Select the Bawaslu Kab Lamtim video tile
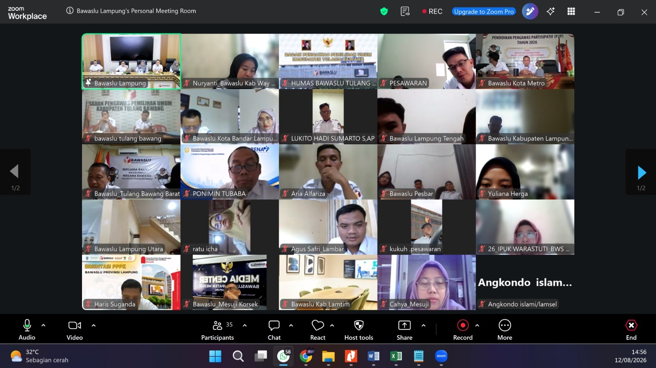This screenshot has height=368, width=656. click(328, 282)
